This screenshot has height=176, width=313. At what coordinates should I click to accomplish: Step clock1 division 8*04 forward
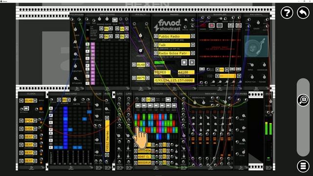[35, 121]
